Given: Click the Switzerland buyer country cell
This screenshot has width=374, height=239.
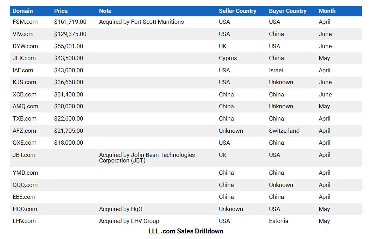Looking at the screenshot, I should [284, 131].
